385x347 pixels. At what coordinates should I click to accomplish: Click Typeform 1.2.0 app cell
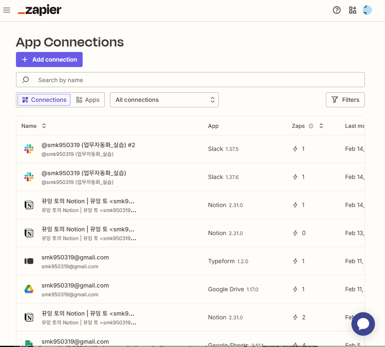(x=228, y=261)
